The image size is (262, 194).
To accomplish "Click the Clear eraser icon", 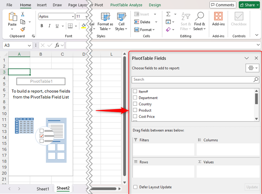I will point(168,29).
